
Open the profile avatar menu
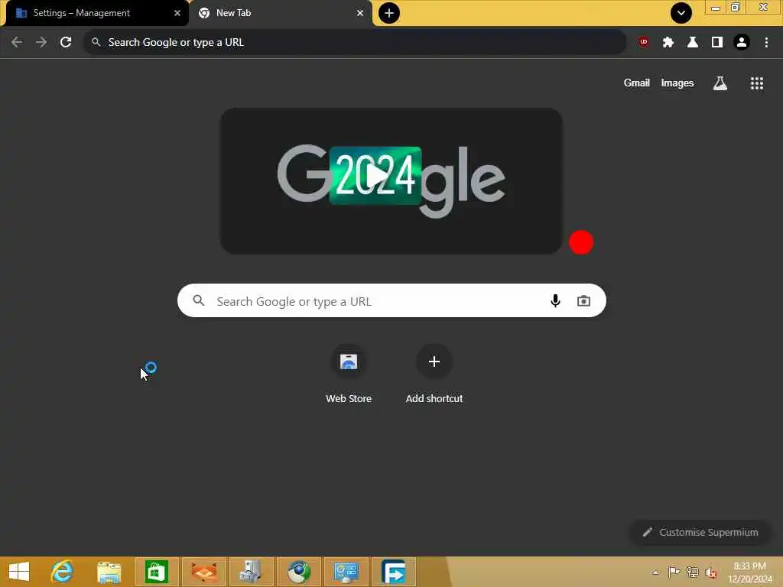tap(742, 43)
